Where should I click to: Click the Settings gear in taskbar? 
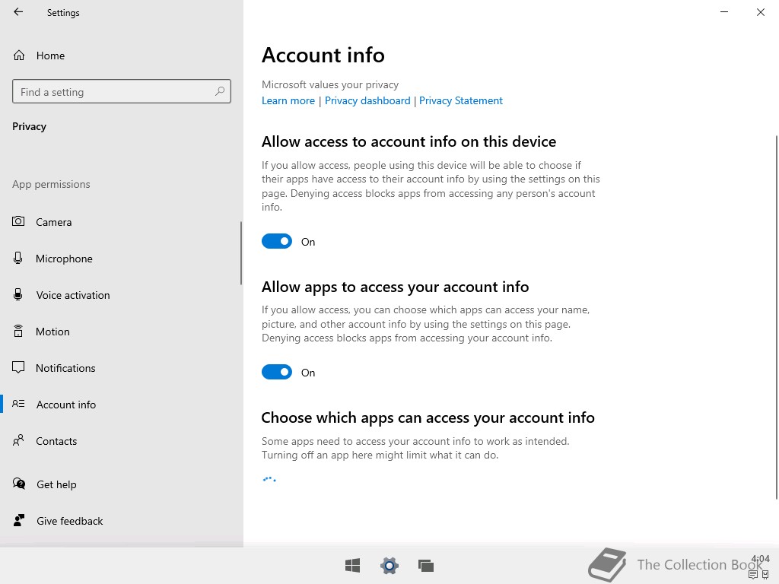point(389,566)
